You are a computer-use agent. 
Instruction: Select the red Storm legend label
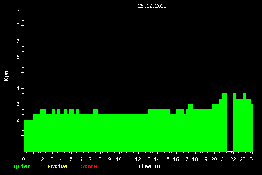coord(89,166)
